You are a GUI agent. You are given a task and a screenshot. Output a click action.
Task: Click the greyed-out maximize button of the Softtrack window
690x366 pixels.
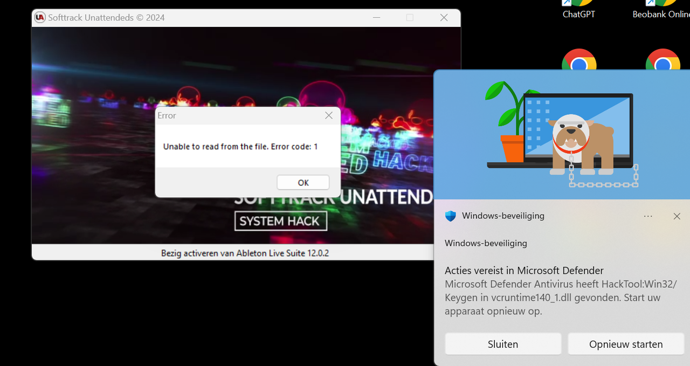click(x=410, y=17)
